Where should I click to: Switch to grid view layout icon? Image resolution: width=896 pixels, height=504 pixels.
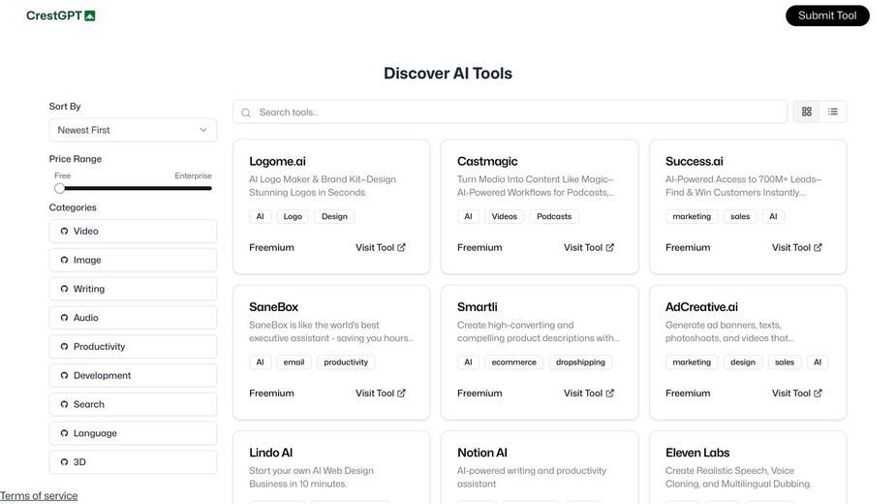[806, 111]
